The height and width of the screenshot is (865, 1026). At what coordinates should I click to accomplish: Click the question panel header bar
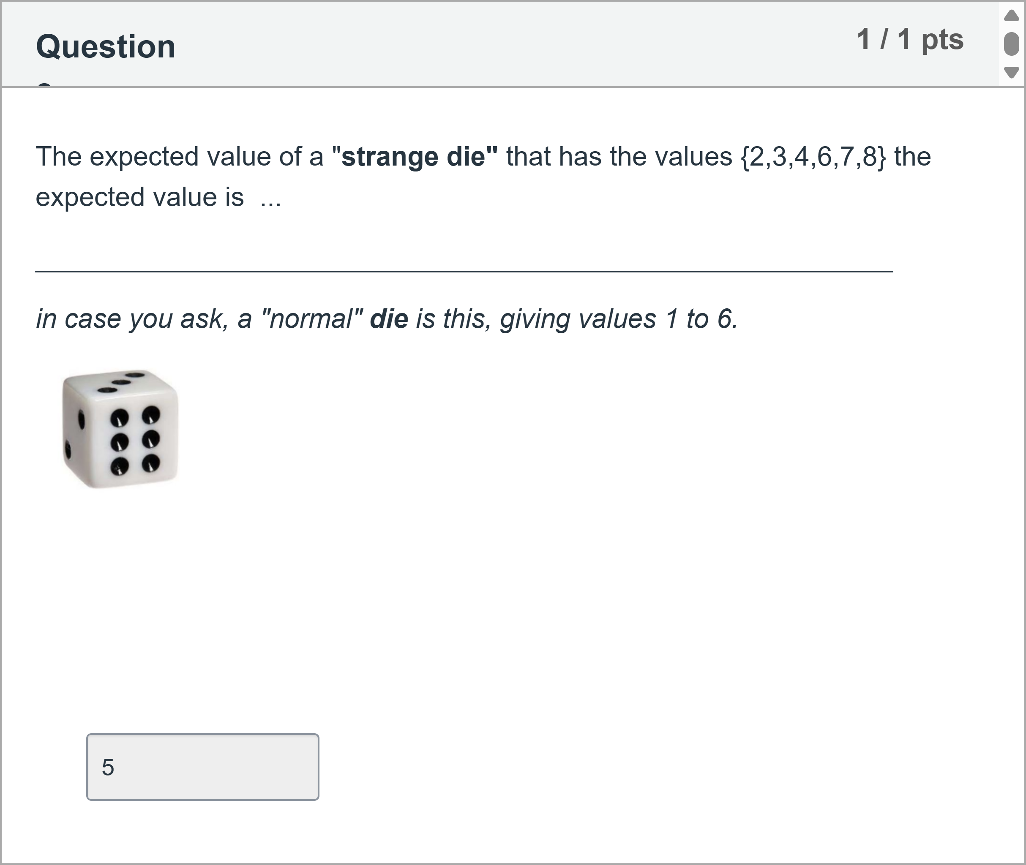coord(491,44)
